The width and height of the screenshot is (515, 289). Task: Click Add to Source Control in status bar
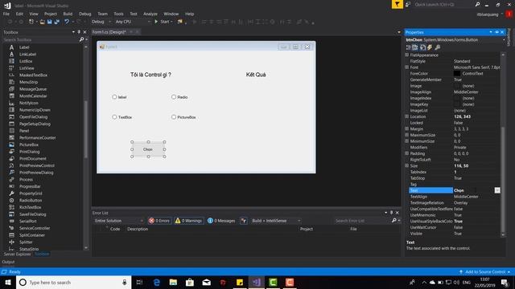click(484, 272)
